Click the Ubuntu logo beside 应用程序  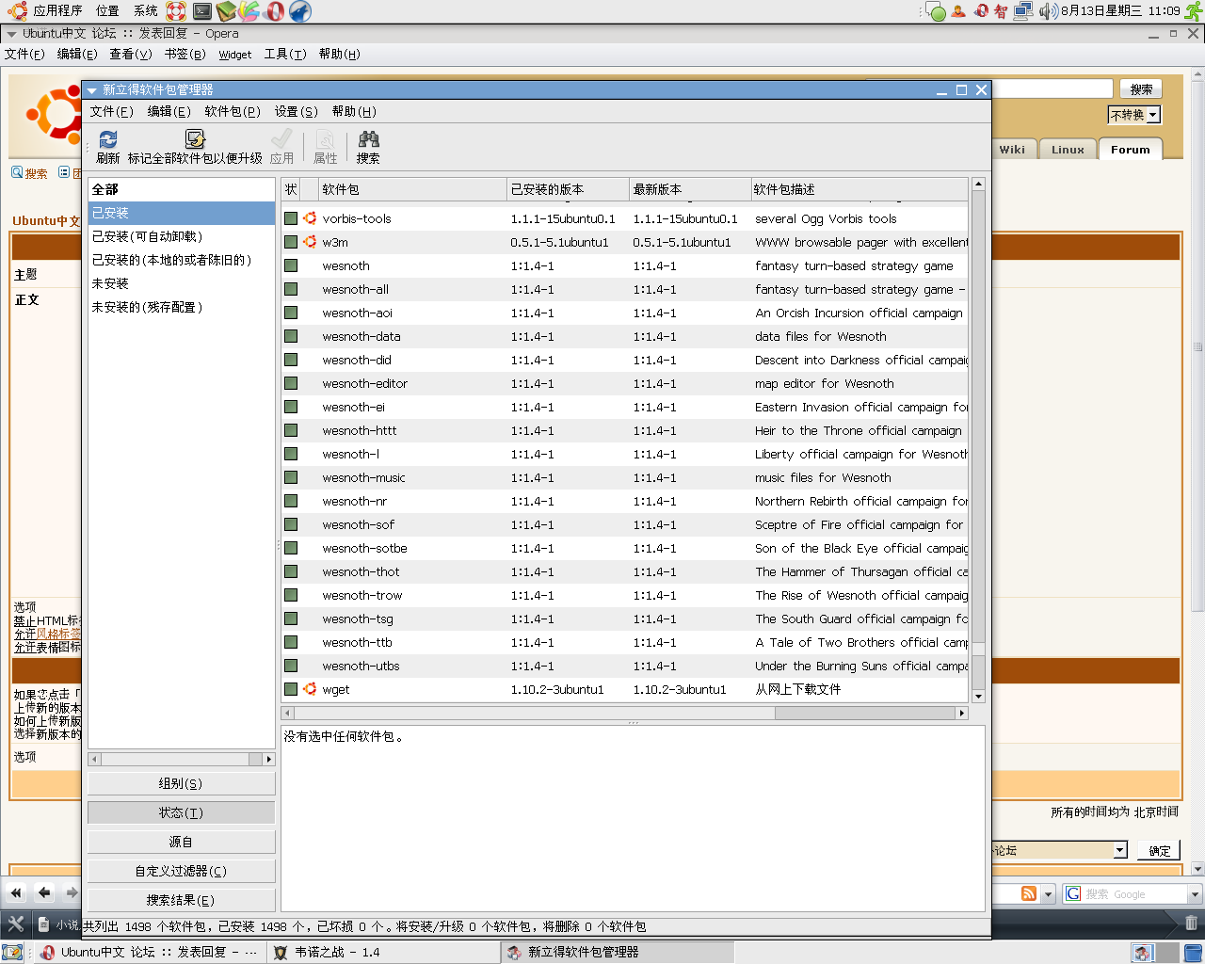[x=17, y=11]
